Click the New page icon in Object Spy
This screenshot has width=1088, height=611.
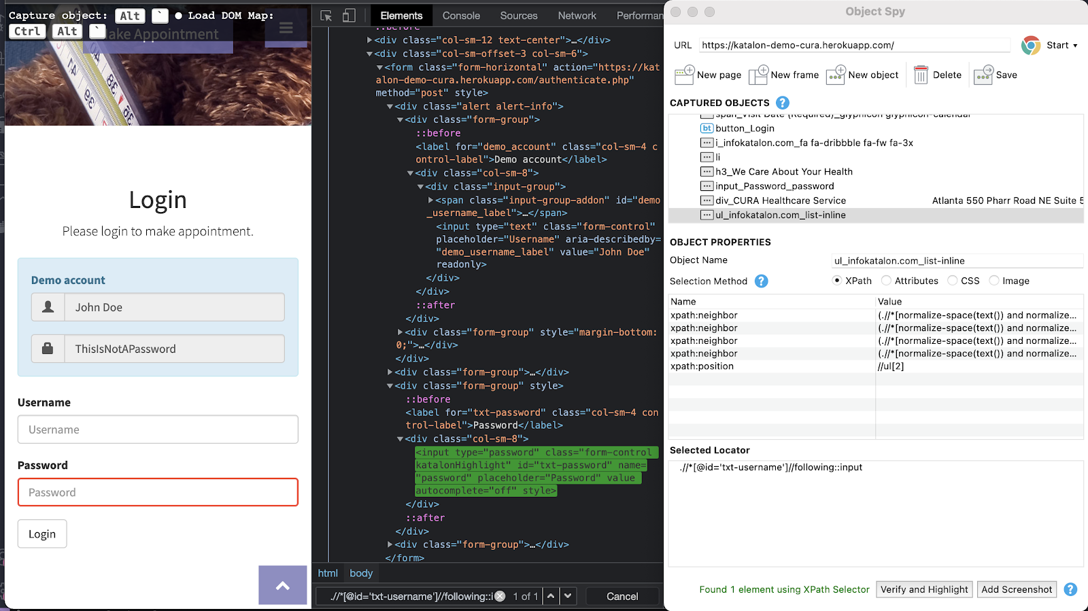tap(684, 75)
